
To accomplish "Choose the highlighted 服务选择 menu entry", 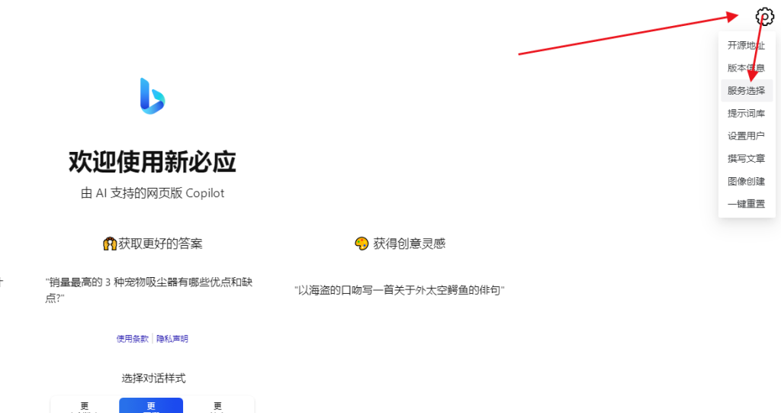I will [x=747, y=91].
